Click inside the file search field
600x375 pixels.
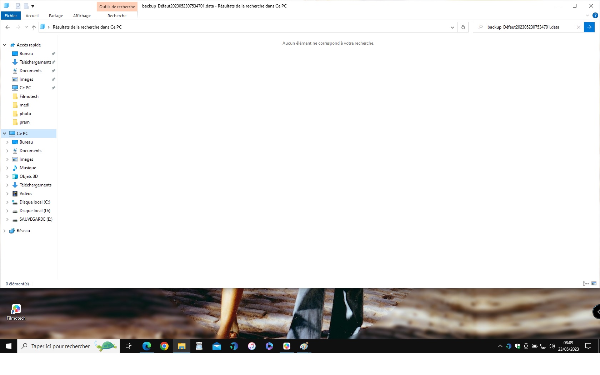coord(529,27)
